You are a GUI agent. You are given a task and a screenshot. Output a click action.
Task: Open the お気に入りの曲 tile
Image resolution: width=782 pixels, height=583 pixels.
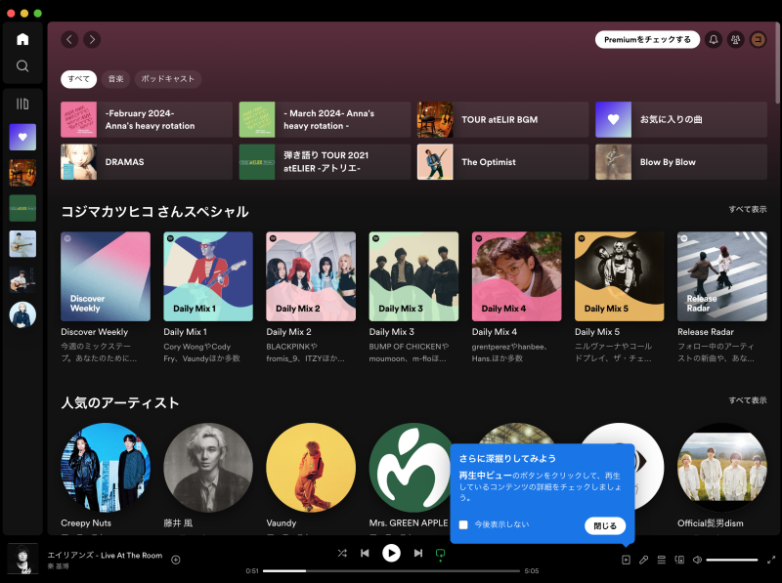681,119
